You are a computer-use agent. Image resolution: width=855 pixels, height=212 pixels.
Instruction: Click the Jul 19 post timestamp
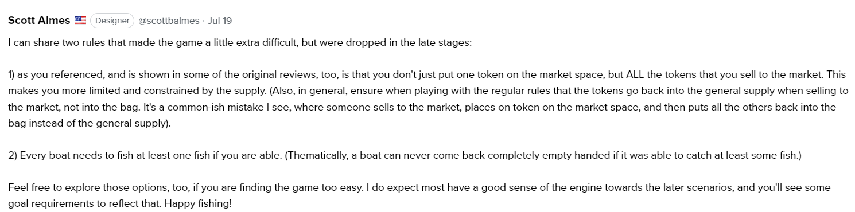coord(219,21)
